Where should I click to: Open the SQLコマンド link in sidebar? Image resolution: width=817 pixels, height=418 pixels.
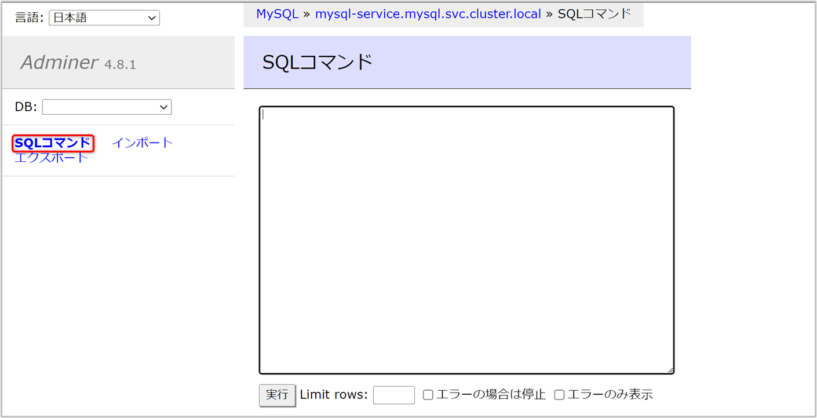click(x=53, y=143)
